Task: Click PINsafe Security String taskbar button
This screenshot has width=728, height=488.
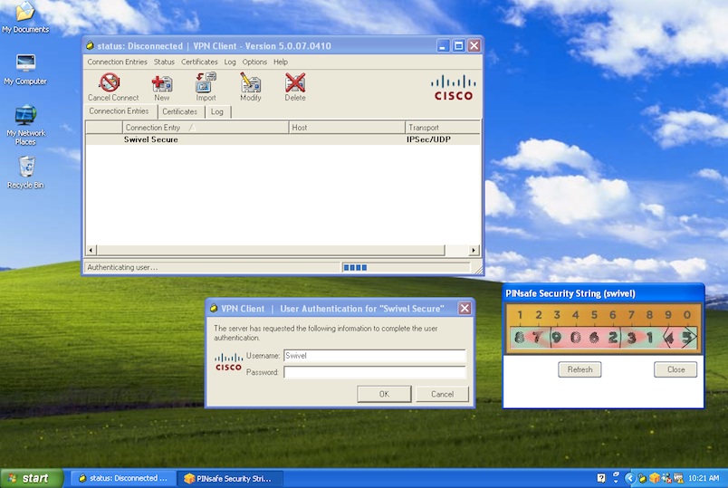Action: click(x=229, y=478)
